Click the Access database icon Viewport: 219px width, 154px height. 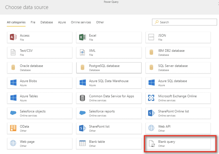coord(13,37)
